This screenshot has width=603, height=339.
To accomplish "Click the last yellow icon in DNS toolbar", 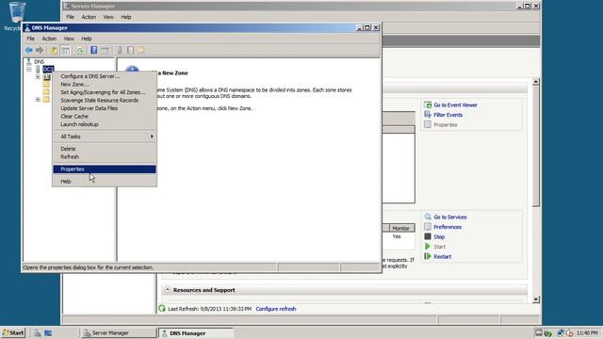I will click(141, 50).
